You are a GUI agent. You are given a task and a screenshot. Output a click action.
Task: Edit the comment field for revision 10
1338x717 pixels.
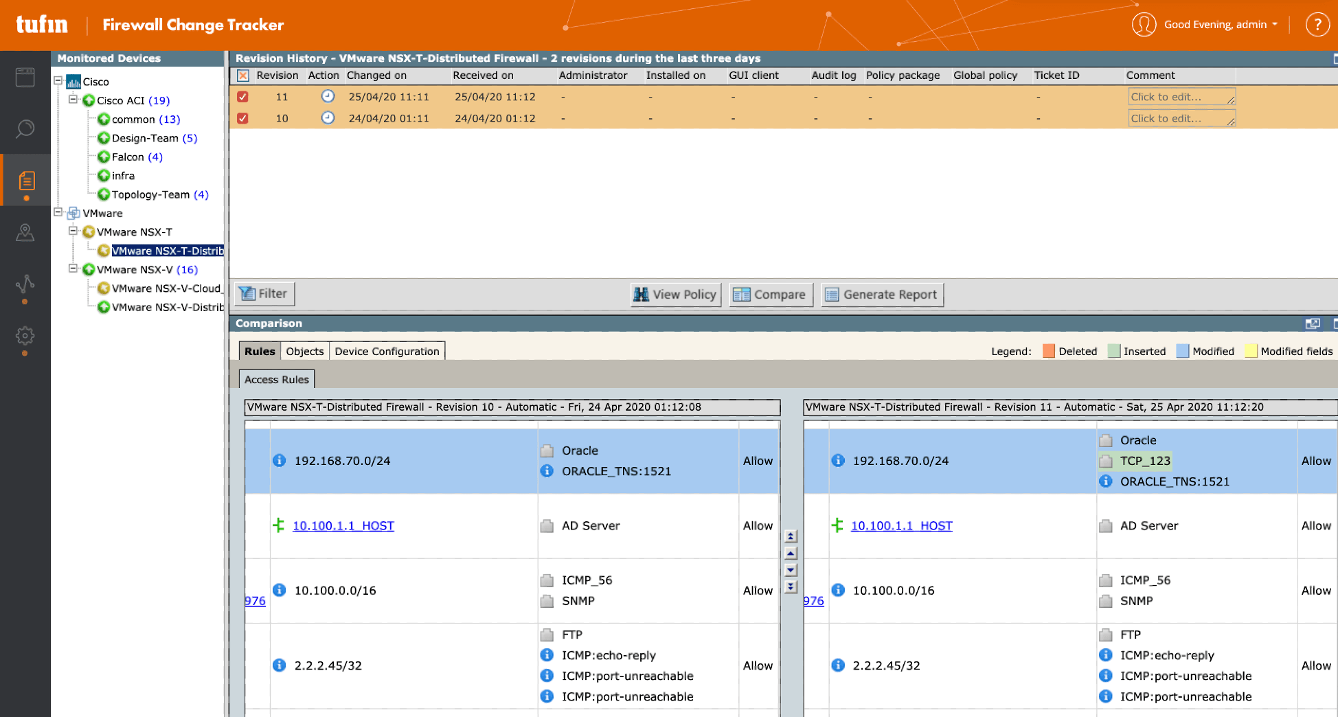[x=1181, y=118]
